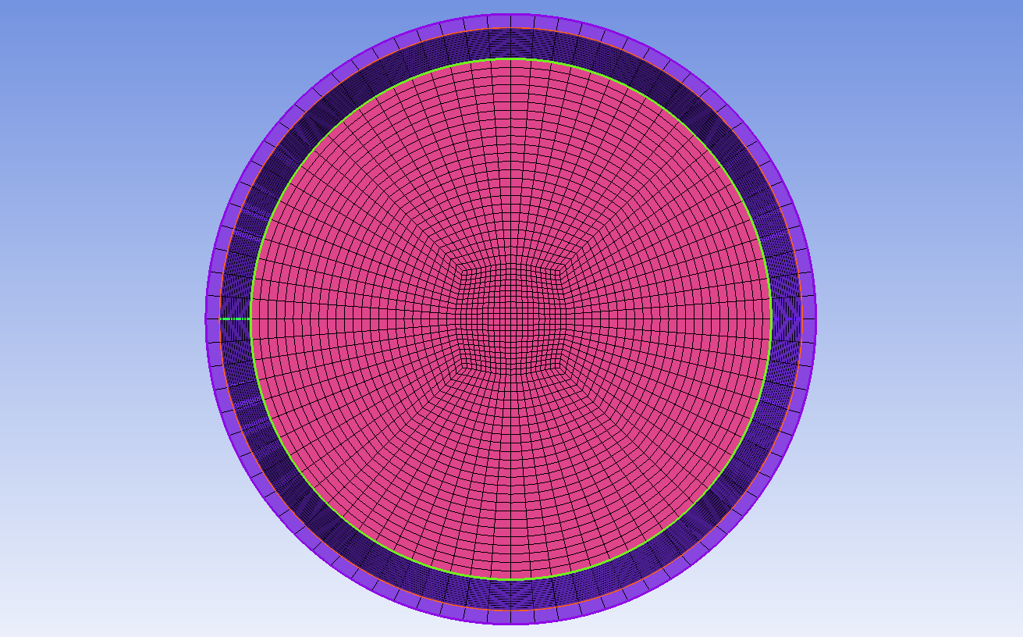1023x637 pixels.
Task: Click the top-right corner of the central mesh block
Action: pyautogui.click(x=563, y=270)
